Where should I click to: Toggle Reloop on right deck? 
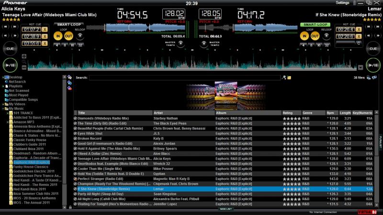(x=327, y=36)
